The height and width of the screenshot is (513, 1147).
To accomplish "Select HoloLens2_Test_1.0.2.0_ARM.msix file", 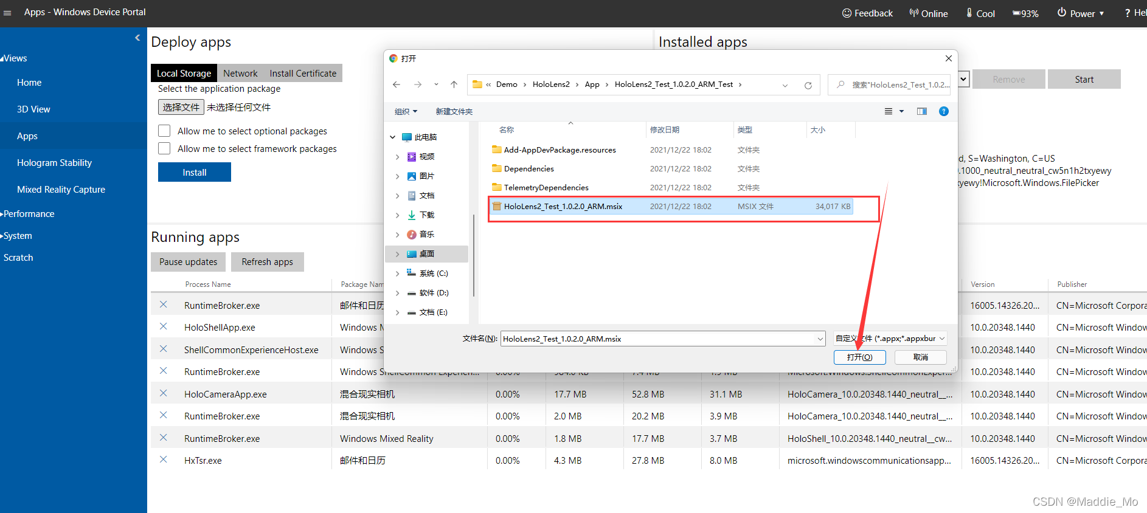I will tap(671, 206).
